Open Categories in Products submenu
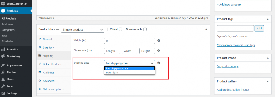The image size is (275, 97). click(8, 30)
